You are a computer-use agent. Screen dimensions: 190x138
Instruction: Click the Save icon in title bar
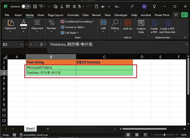pos(35,6)
